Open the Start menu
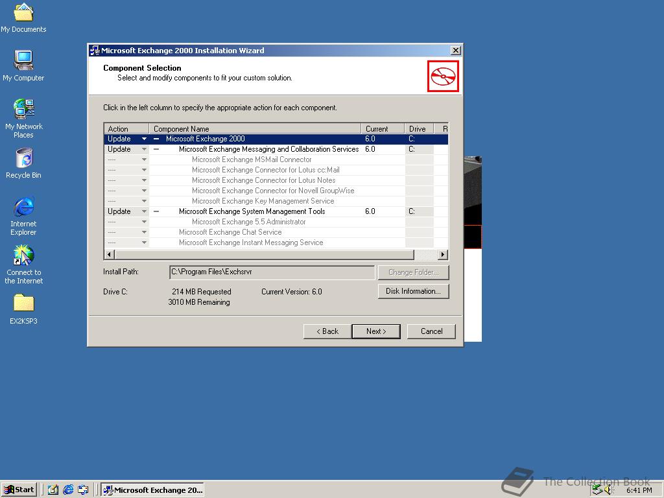This screenshot has height=498, width=664. click(x=19, y=490)
